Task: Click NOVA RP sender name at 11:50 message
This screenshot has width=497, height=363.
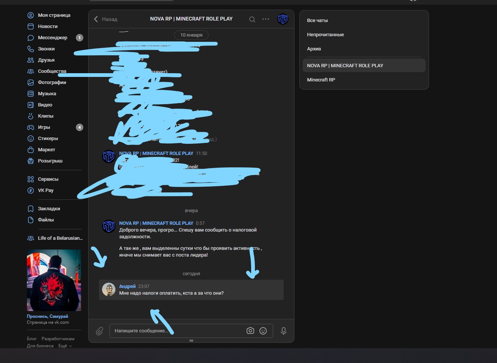Action: coord(156,153)
